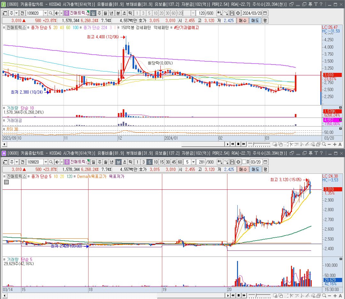Expand speaker options arrow in top chart
The height and width of the screenshot is (299, 345).
click(x=61, y=13)
